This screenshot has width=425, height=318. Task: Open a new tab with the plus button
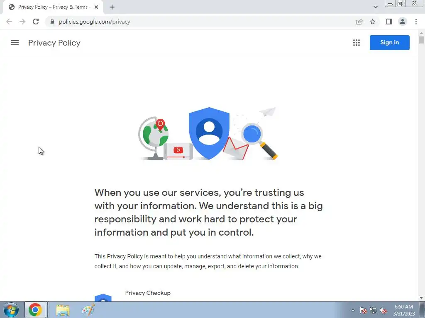[112, 7]
